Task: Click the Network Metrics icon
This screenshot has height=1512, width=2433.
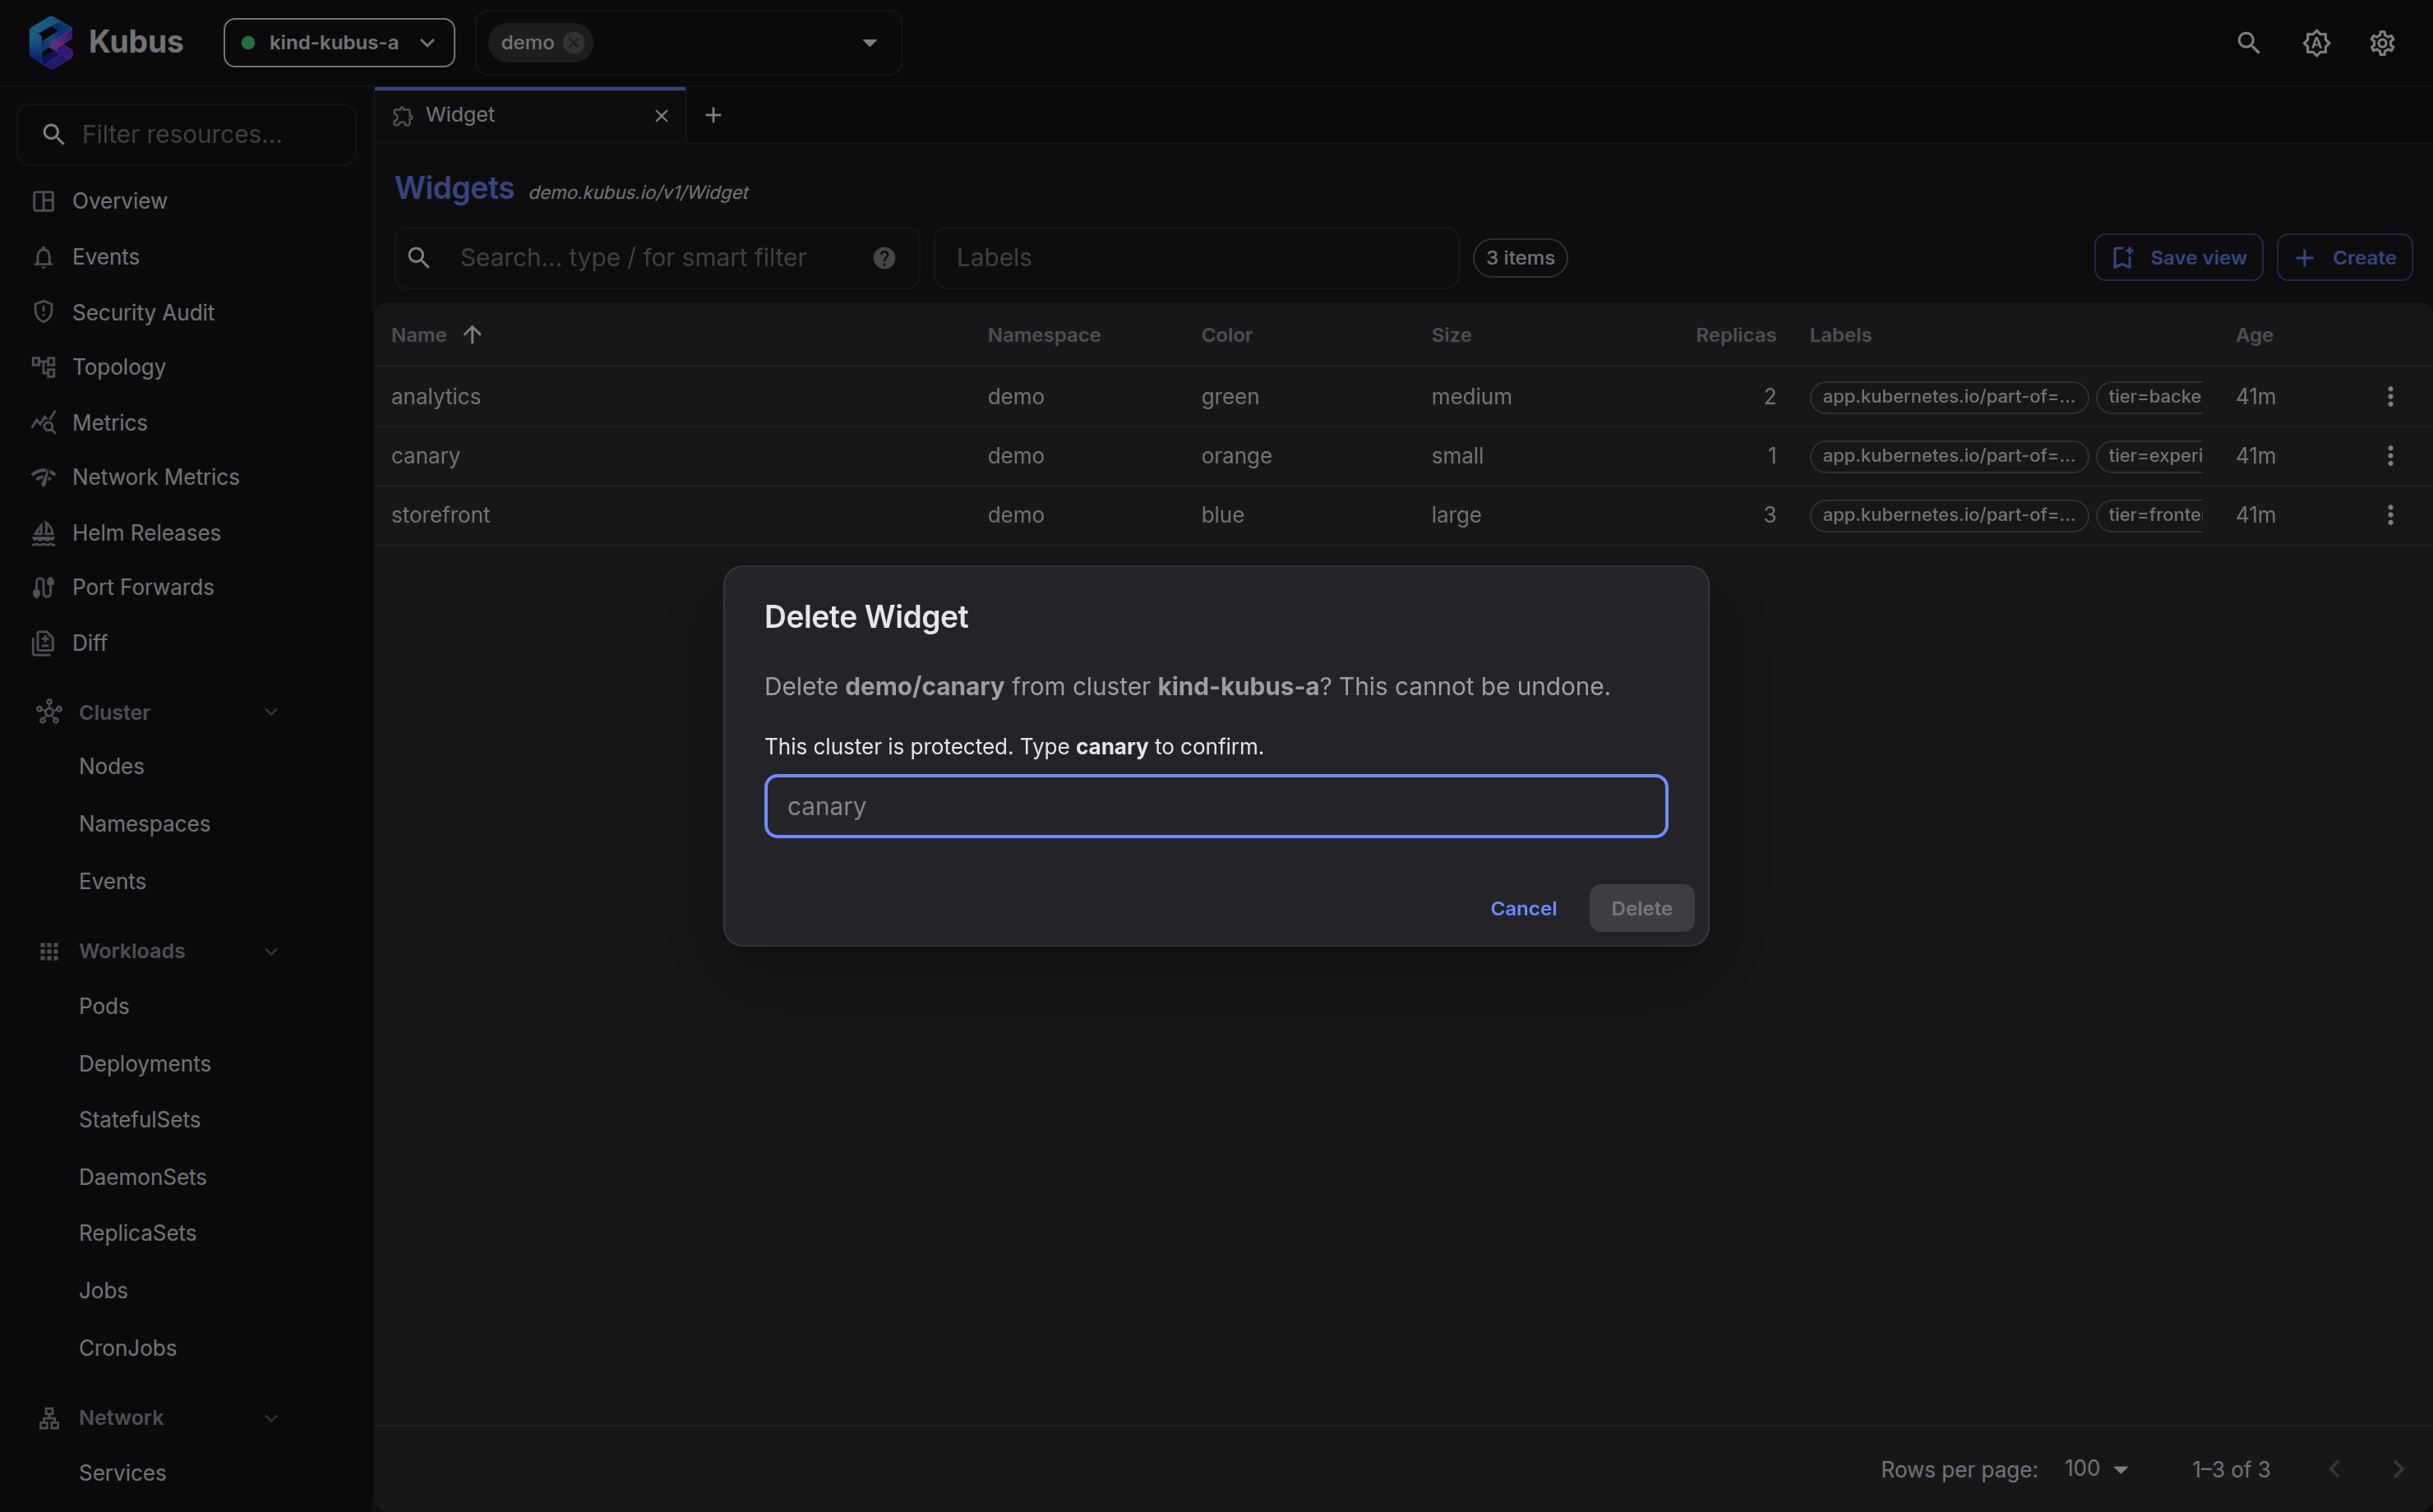Action: [x=43, y=477]
